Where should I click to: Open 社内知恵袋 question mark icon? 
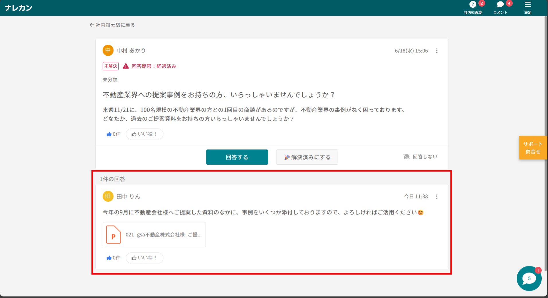tap(473, 5)
